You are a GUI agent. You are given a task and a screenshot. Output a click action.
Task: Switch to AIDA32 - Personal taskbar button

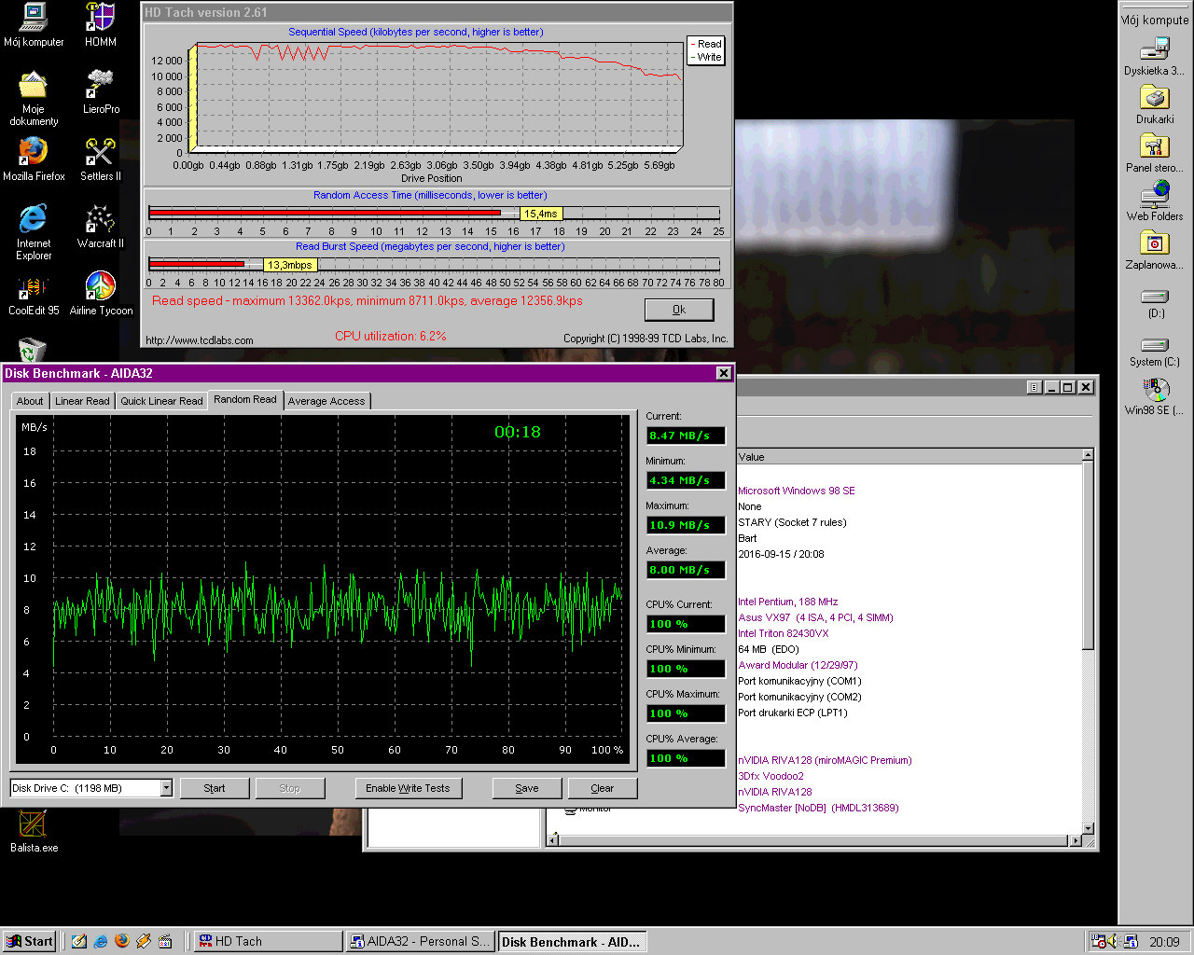(x=420, y=941)
